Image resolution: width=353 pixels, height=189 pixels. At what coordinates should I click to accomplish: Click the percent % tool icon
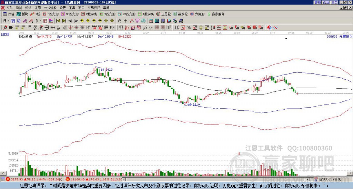(189, 28)
